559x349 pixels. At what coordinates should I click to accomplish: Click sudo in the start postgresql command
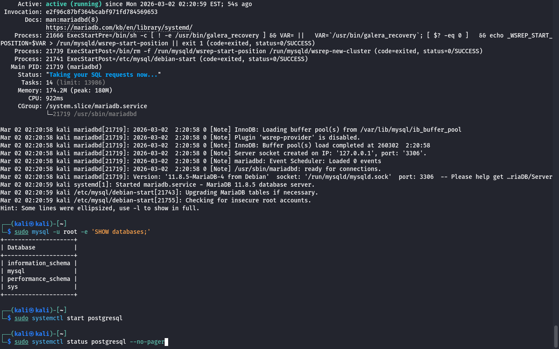tap(21, 318)
